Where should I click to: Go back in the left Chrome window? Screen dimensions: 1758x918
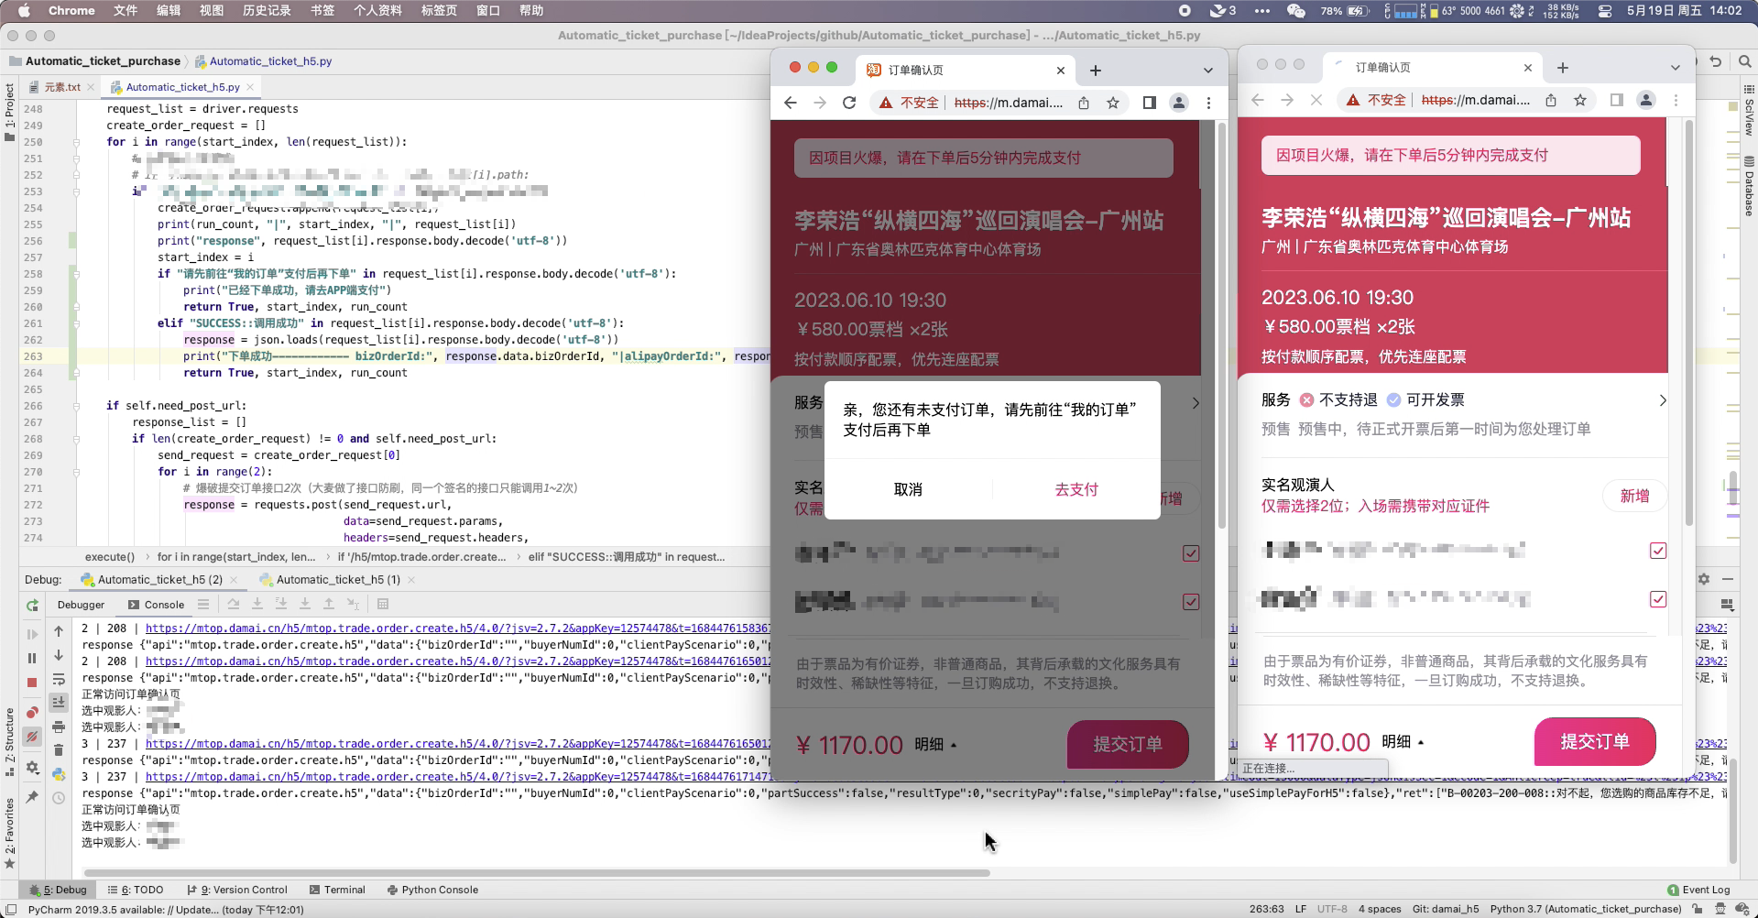coord(791,103)
